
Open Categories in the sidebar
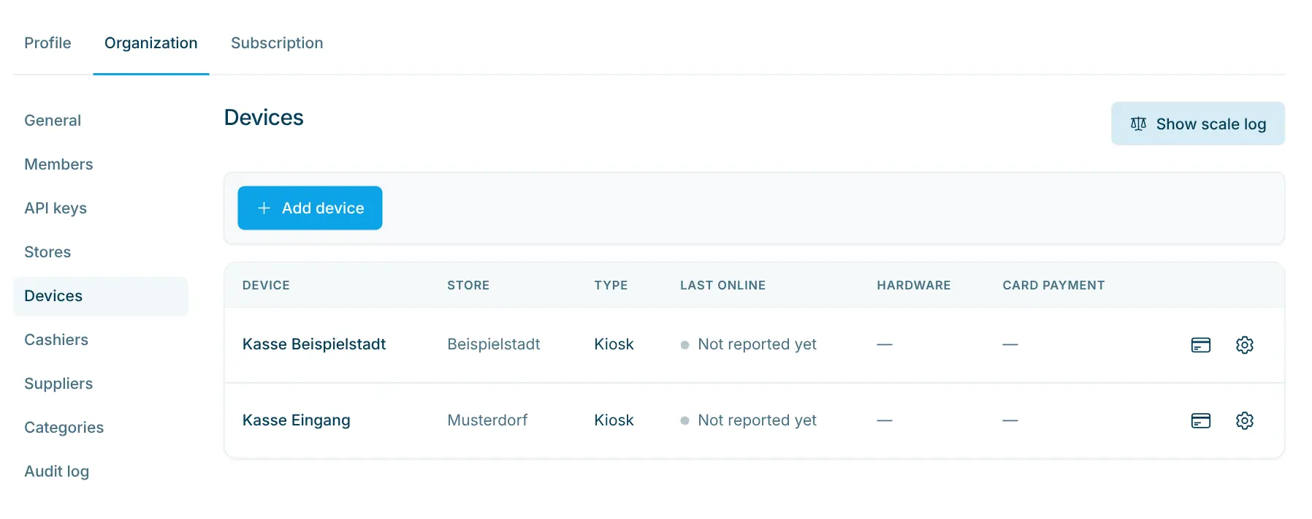click(x=64, y=428)
